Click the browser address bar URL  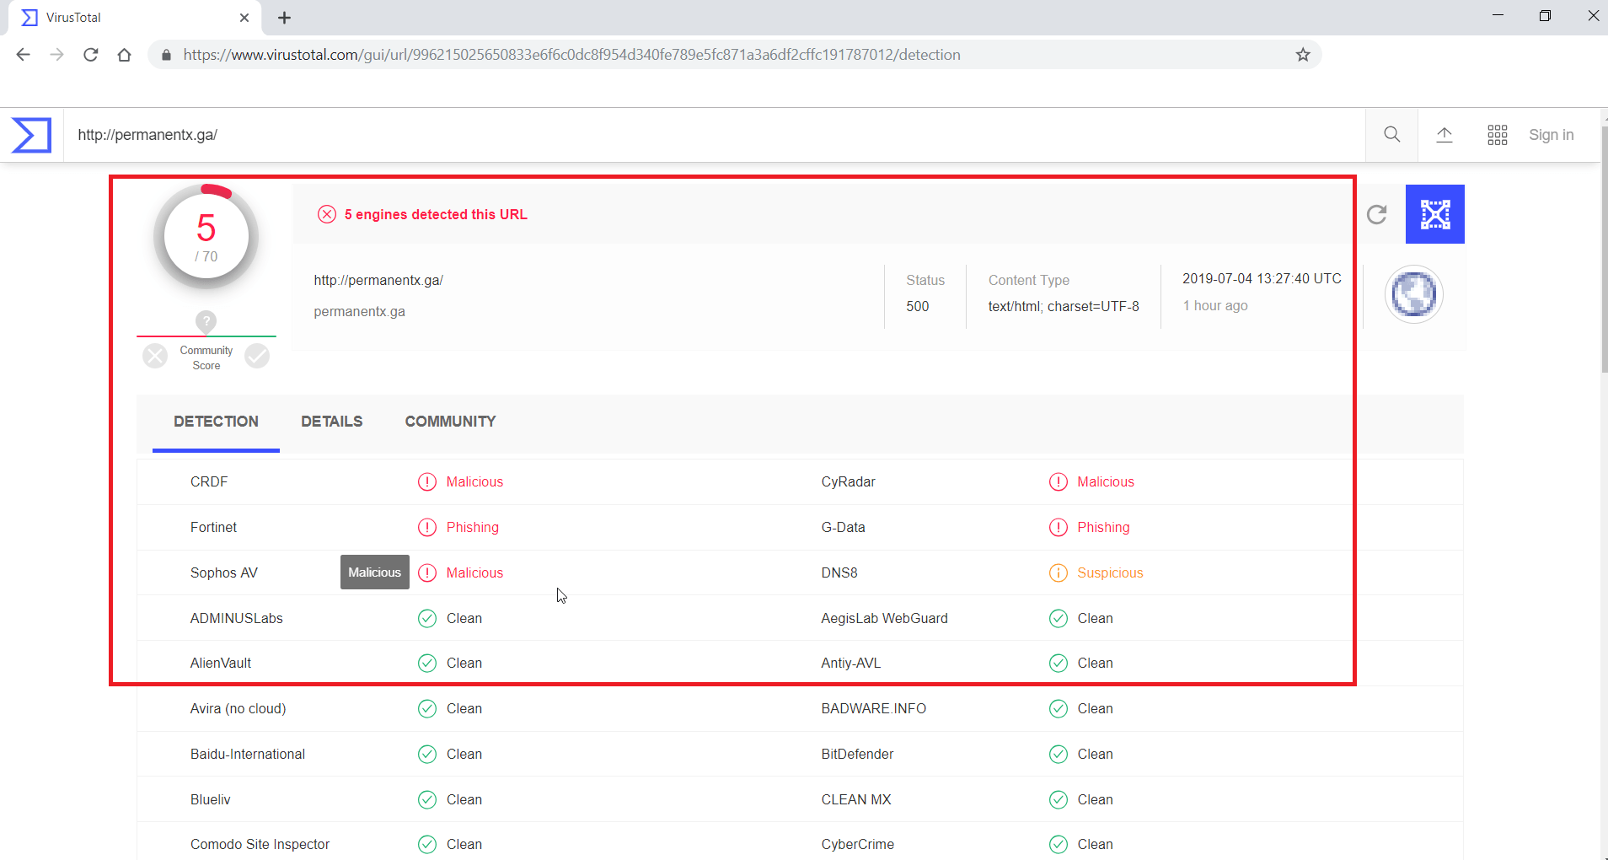(x=571, y=55)
